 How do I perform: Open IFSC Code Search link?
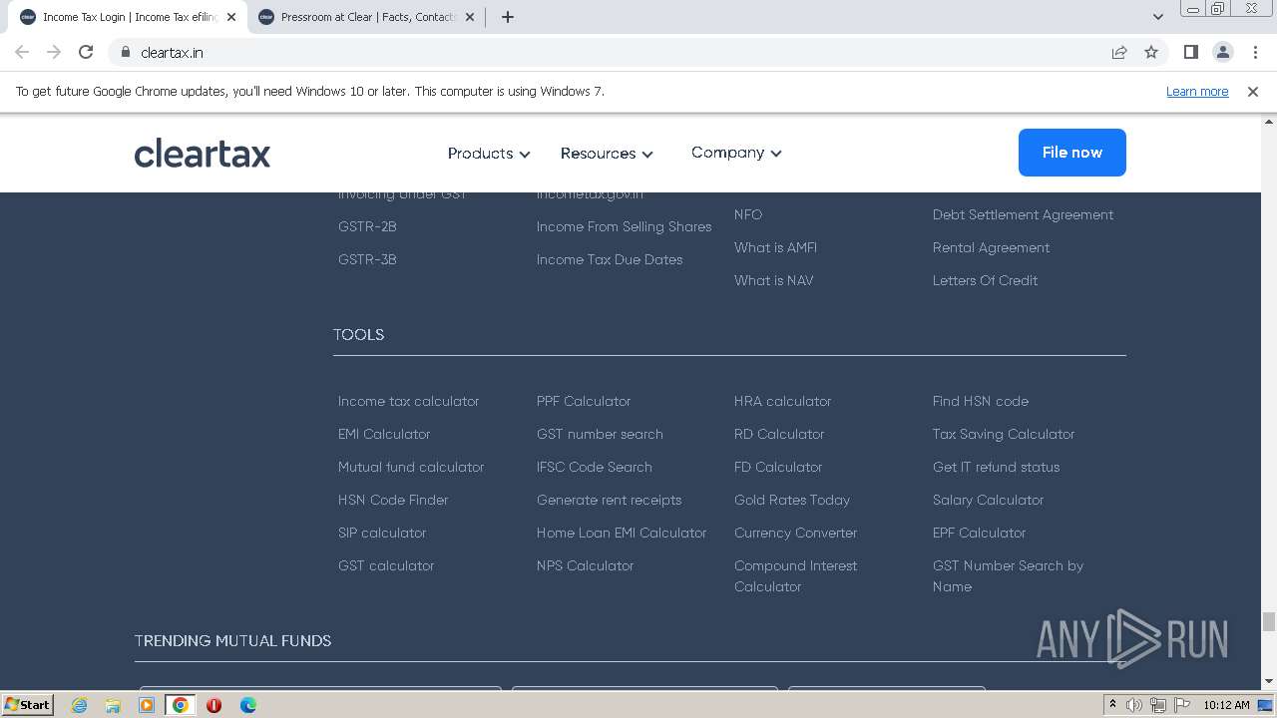pyautogui.click(x=595, y=467)
